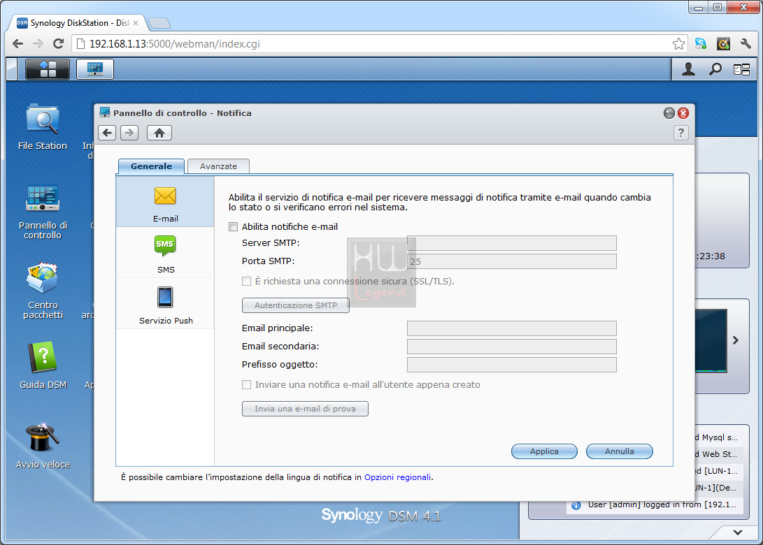Collapse widget panel bottom chevron
This screenshot has width=763, height=545.
click(738, 532)
